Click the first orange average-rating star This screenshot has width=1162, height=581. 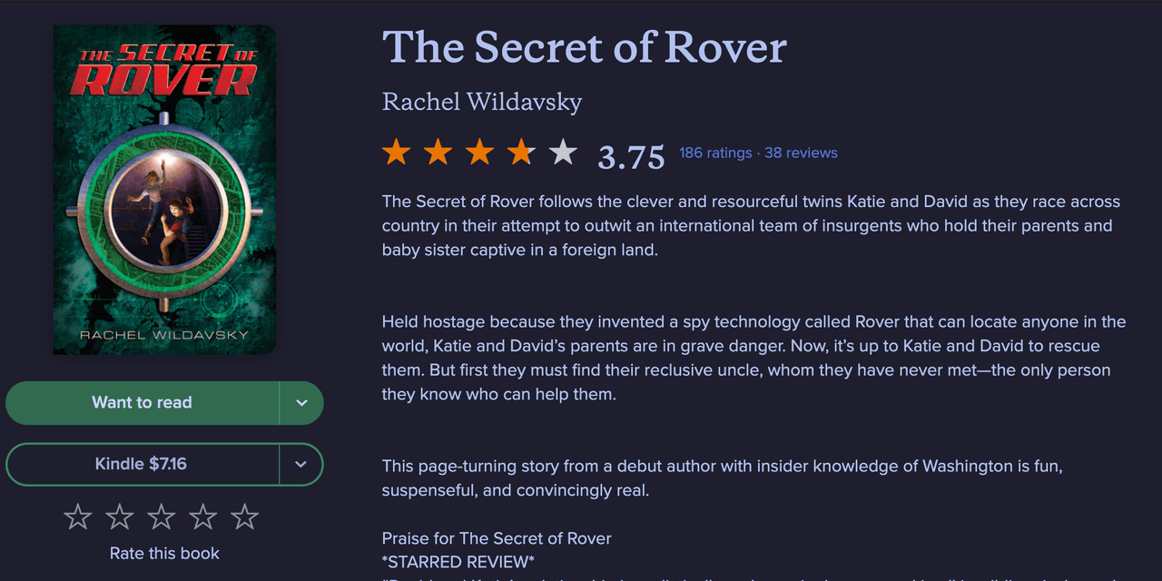coord(396,153)
